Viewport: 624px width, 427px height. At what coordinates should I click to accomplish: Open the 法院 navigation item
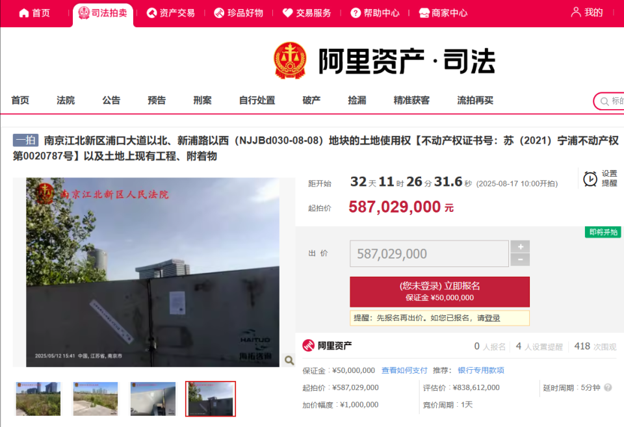click(66, 100)
